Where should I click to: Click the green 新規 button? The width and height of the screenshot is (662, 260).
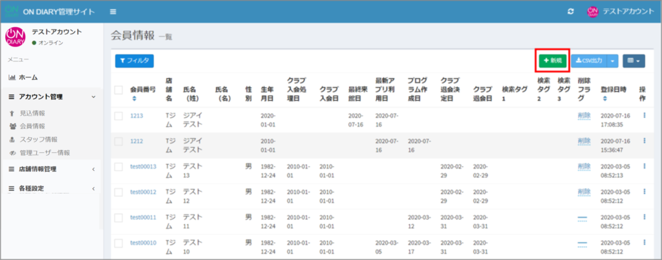[x=551, y=61]
